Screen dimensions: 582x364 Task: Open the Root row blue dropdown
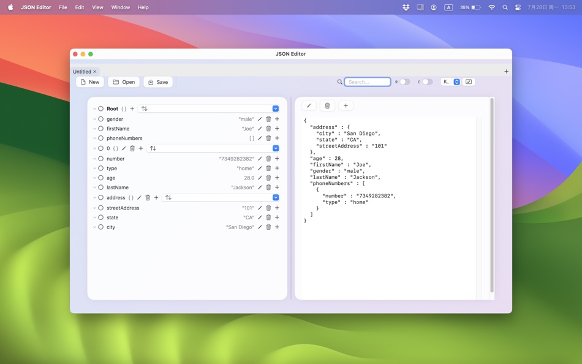tap(276, 109)
